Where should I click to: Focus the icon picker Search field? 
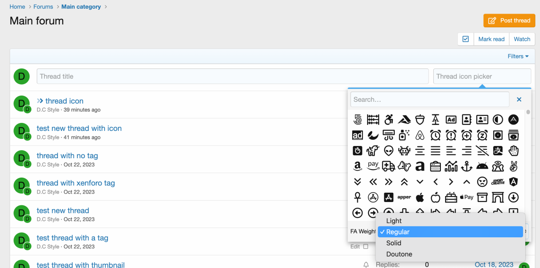click(429, 100)
